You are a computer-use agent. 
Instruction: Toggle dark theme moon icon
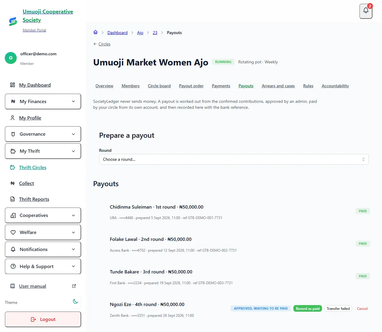click(x=76, y=302)
